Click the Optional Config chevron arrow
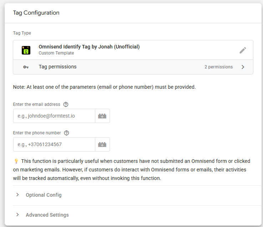Screen dimensions: 263x227 coord(17,195)
